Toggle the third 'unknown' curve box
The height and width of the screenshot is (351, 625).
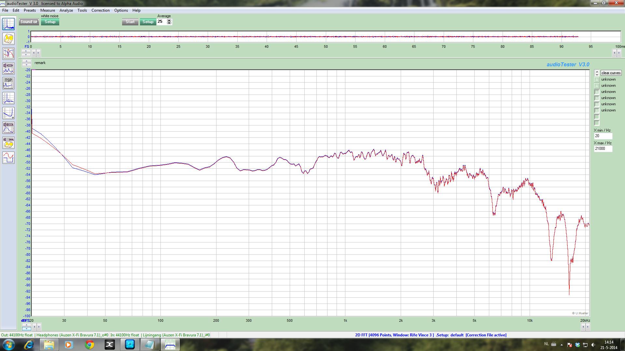597,92
